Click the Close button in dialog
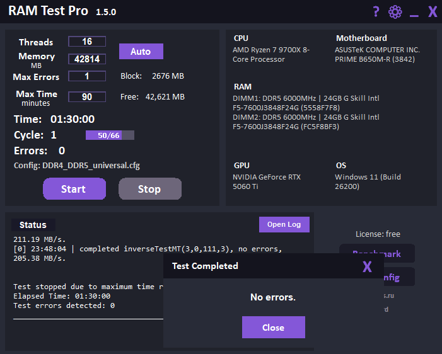This screenshot has height=354, width=442. [274, 328]
